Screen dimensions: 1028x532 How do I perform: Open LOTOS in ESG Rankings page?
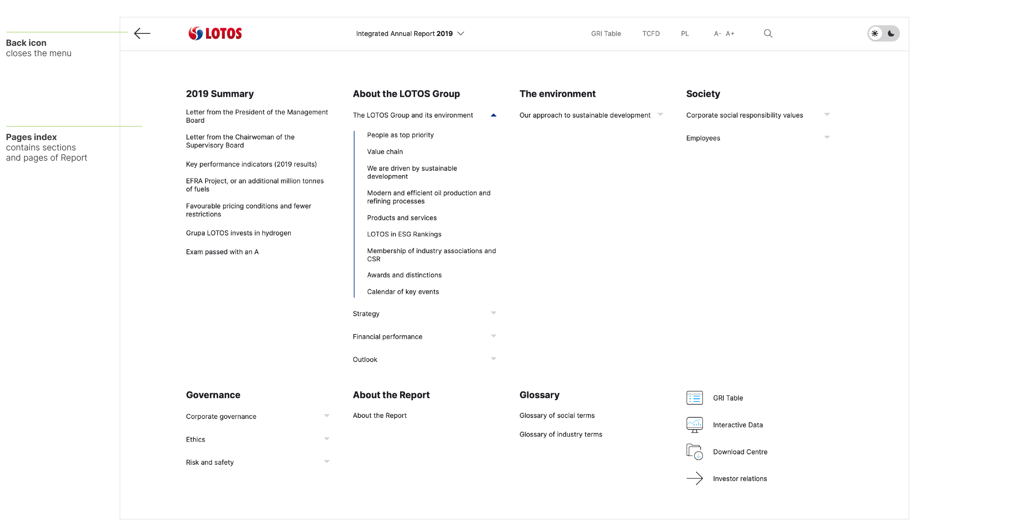click(404, 234)
